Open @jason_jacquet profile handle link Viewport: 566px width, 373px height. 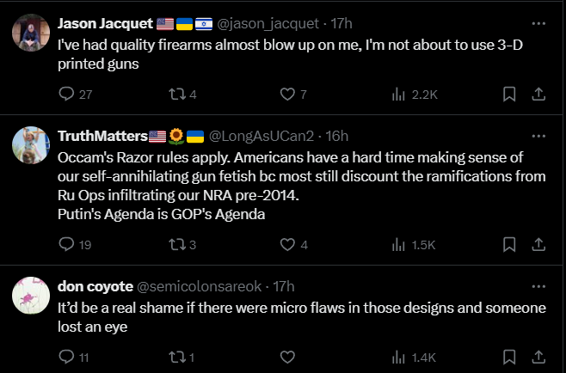click(268, 24)
